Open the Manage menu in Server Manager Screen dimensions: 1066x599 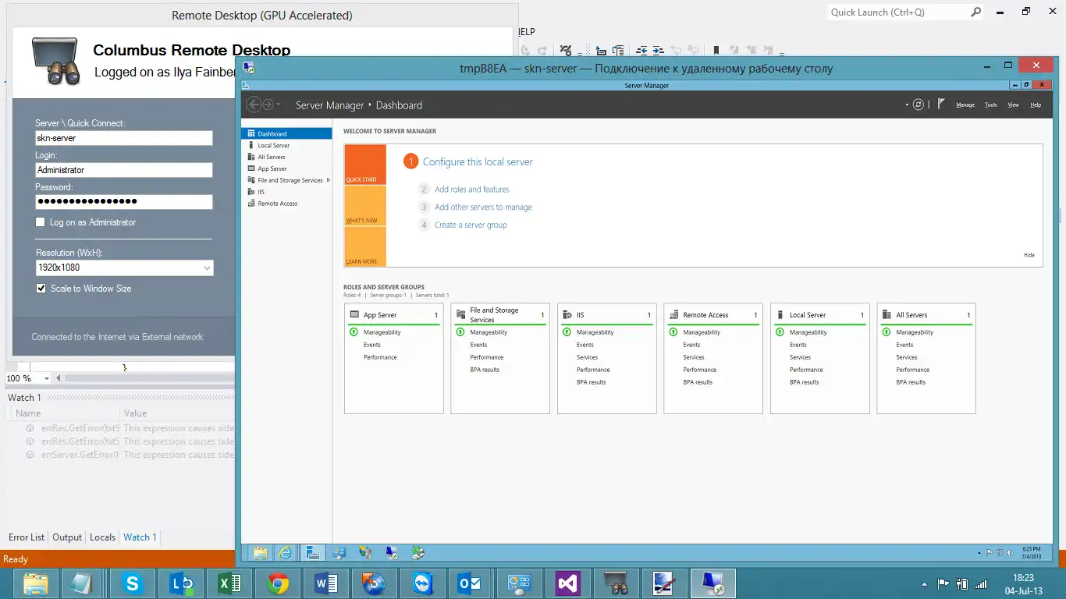965,105
